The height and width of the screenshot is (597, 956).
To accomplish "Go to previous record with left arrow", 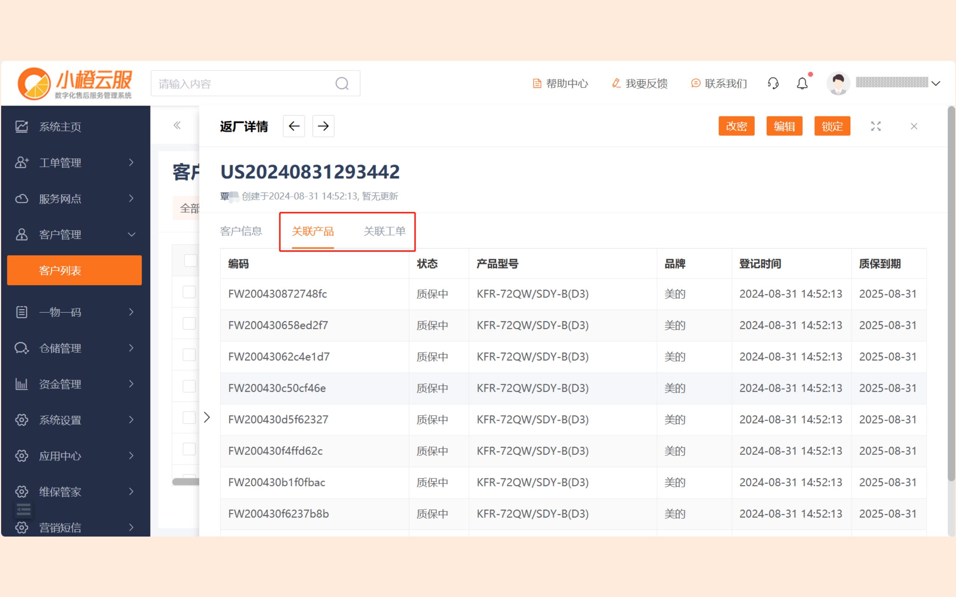I will click(x=294, y=126).
